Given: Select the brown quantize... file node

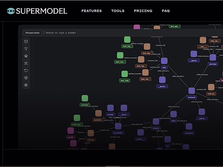Looking at the screenshot, I should 98,113.
